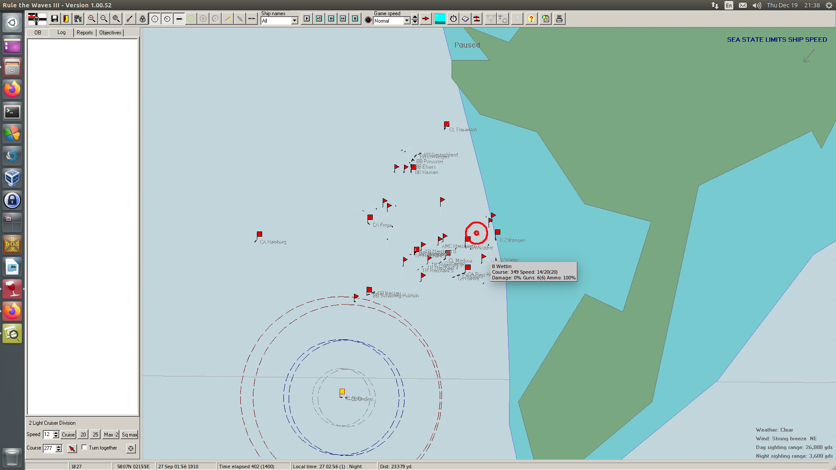This screenshot has width=836, height=470.
Task: Toggle the green range circle display
Action: click(191, 19)
